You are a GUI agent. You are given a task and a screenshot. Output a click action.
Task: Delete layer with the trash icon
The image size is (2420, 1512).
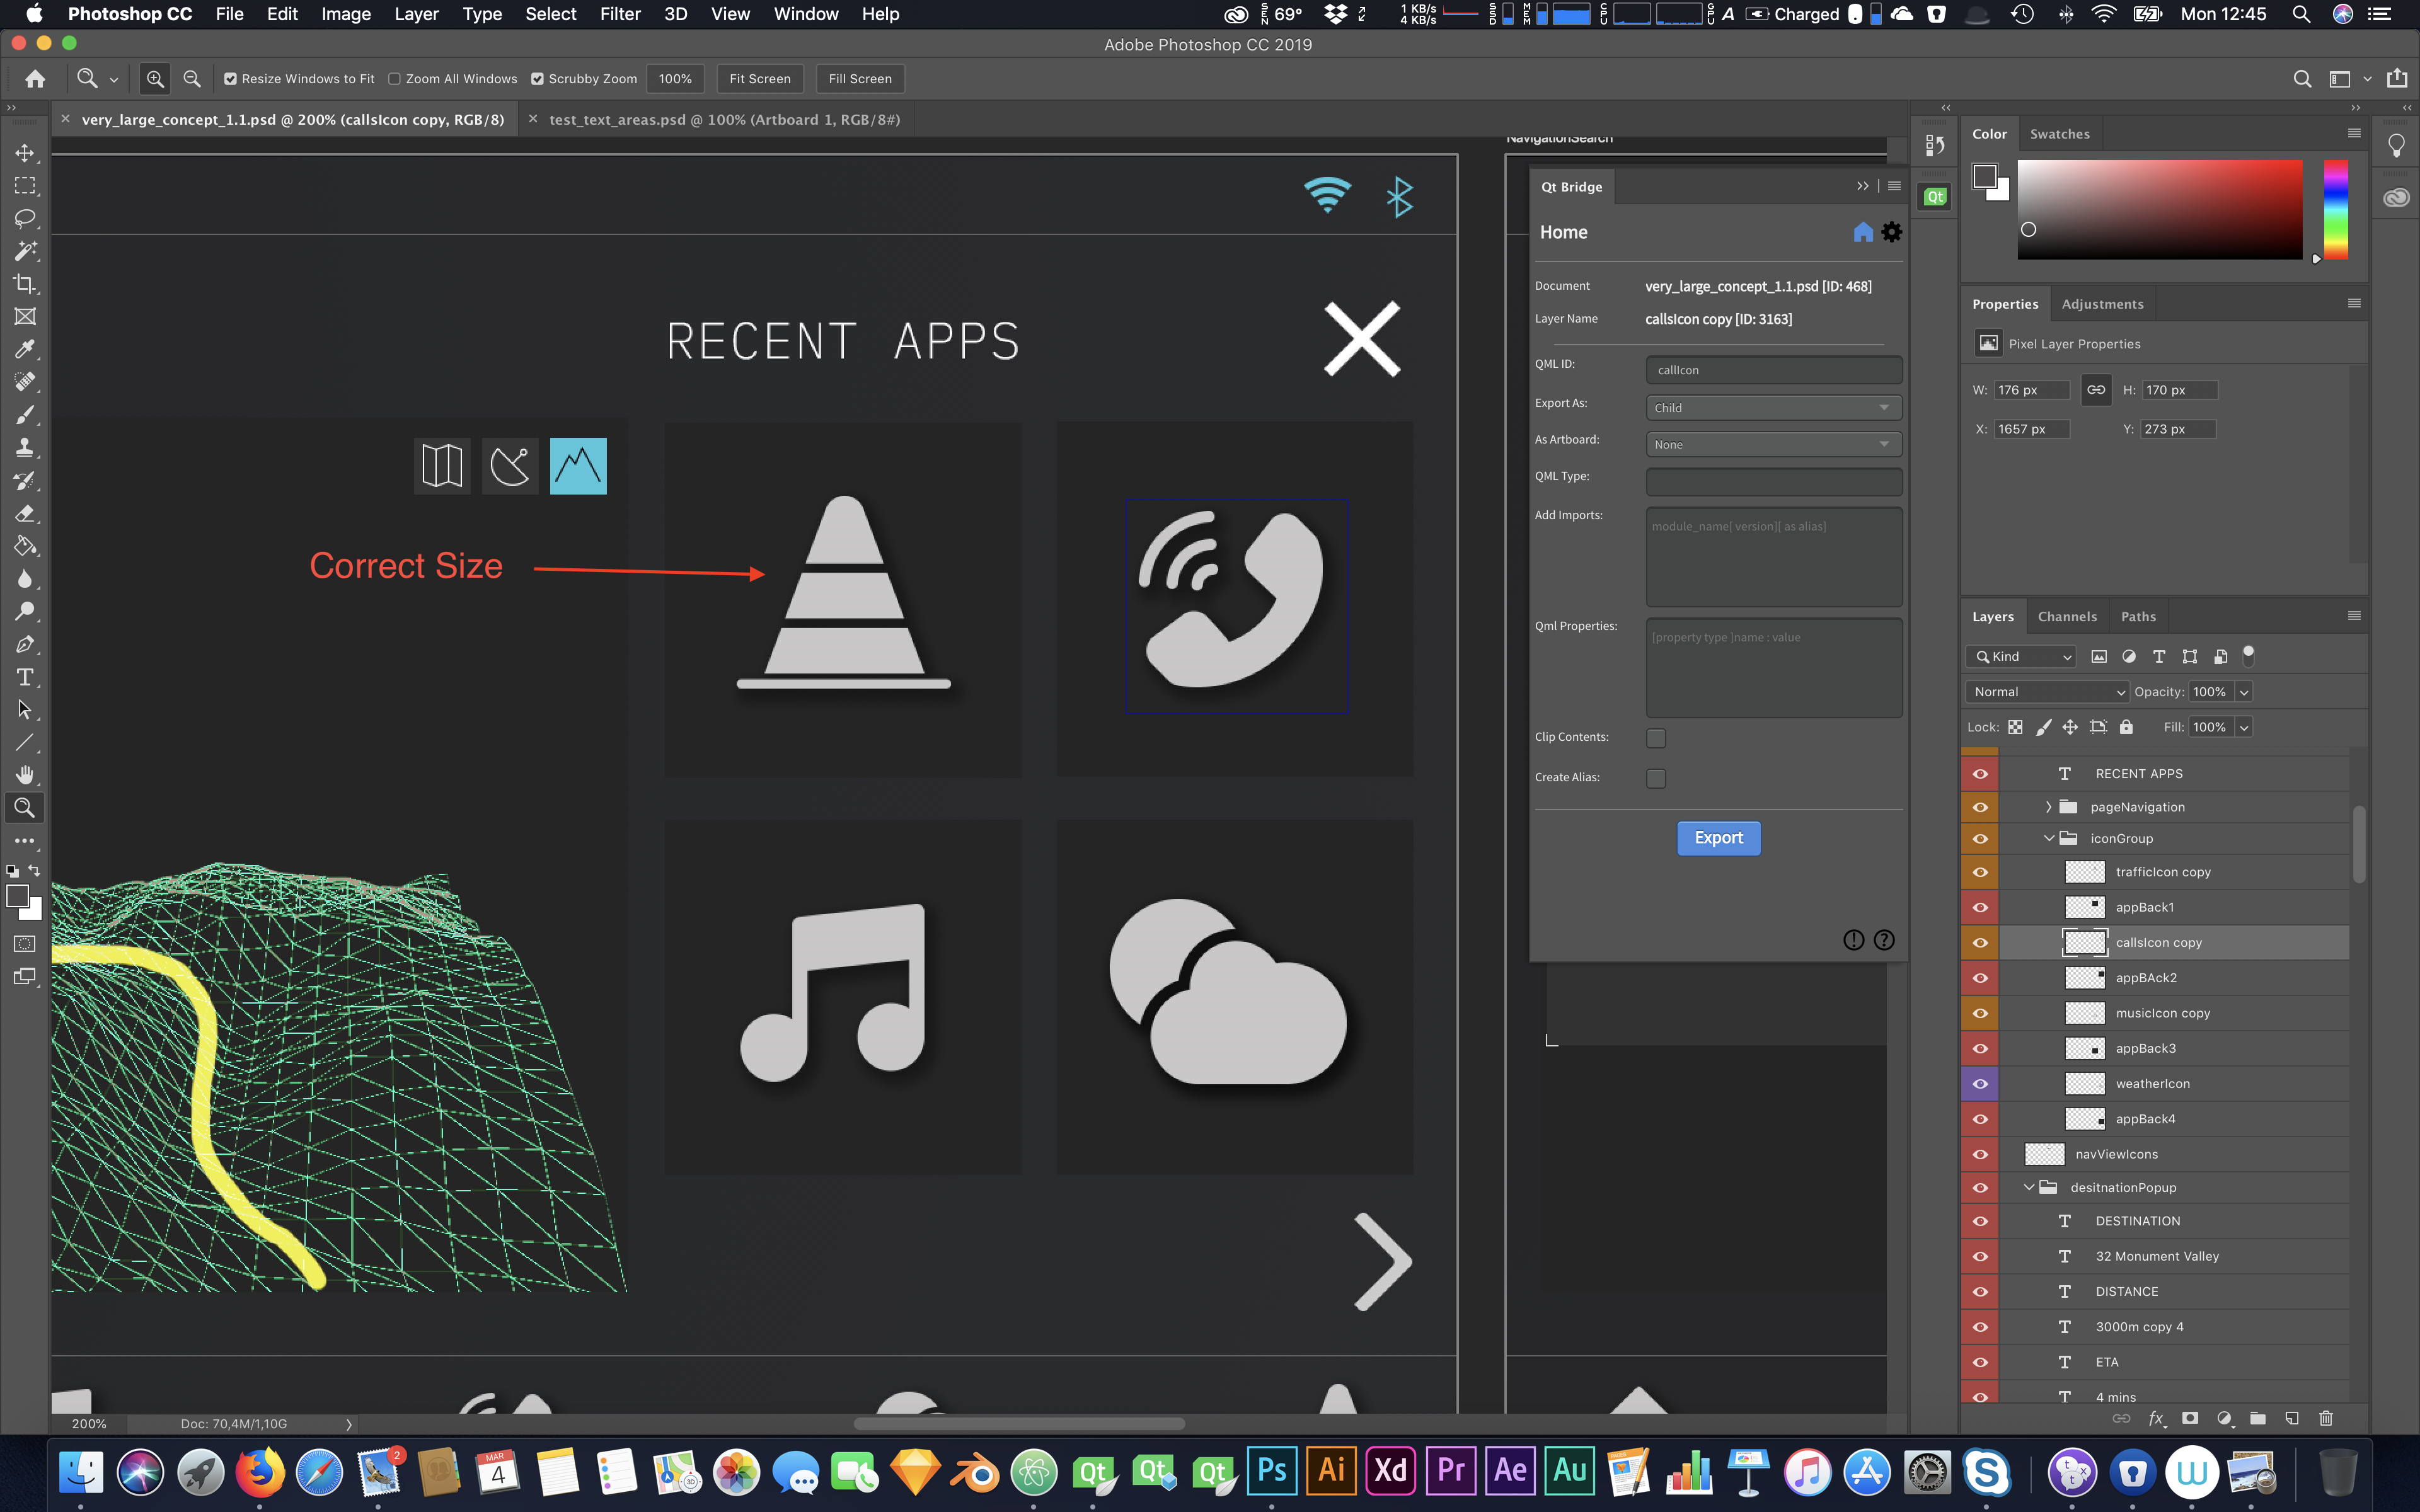pyautogui.click(x=2326, y=1418)
